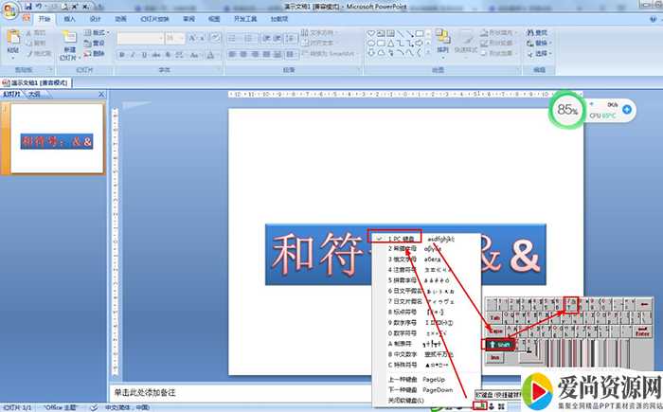Image resolution: width=663 pixels, height=412 pixels.
Task: Choose "关闭软键盘" from the popup menu
Action: 405,401
